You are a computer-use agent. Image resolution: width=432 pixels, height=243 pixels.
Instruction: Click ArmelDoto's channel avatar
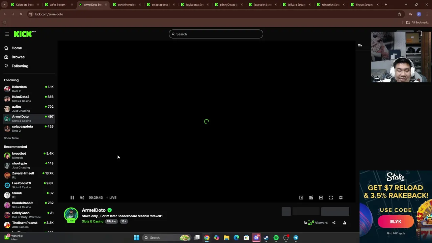pyautogui.click(x=71, y=215)
